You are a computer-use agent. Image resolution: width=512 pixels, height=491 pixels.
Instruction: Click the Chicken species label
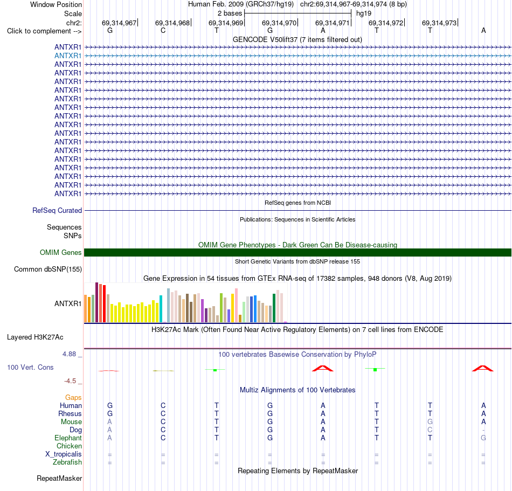coord(69,446)
